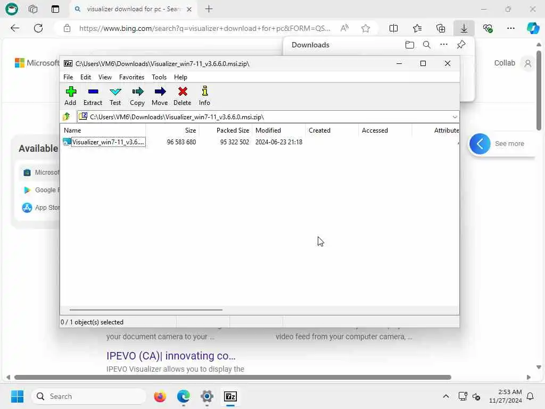Click the Bing page horizontal scrollbar
Image resolution: width=545 pixels, height=409 pixels.
[233, 378]
